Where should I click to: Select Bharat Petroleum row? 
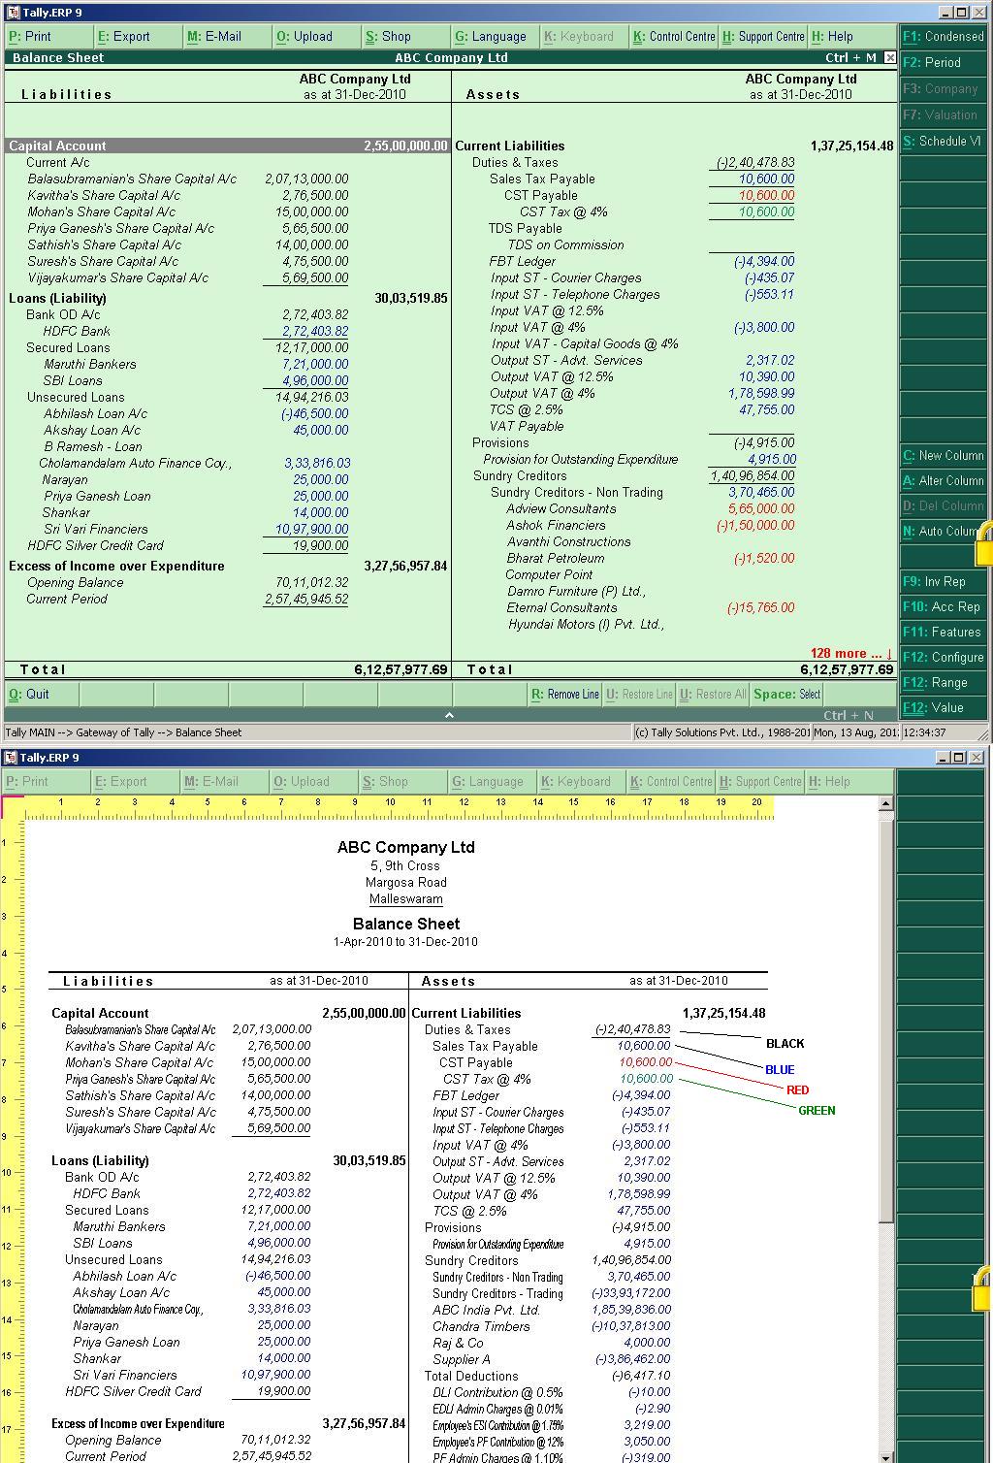555,558
